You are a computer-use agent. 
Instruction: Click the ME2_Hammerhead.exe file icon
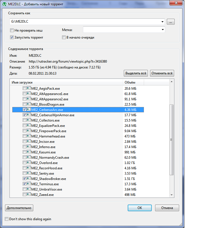[x=29, y=136]
